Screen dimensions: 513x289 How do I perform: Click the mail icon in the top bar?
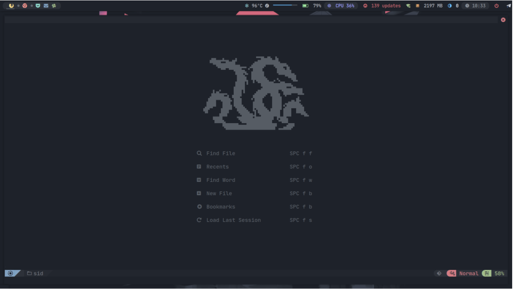(x=46, y=6)
